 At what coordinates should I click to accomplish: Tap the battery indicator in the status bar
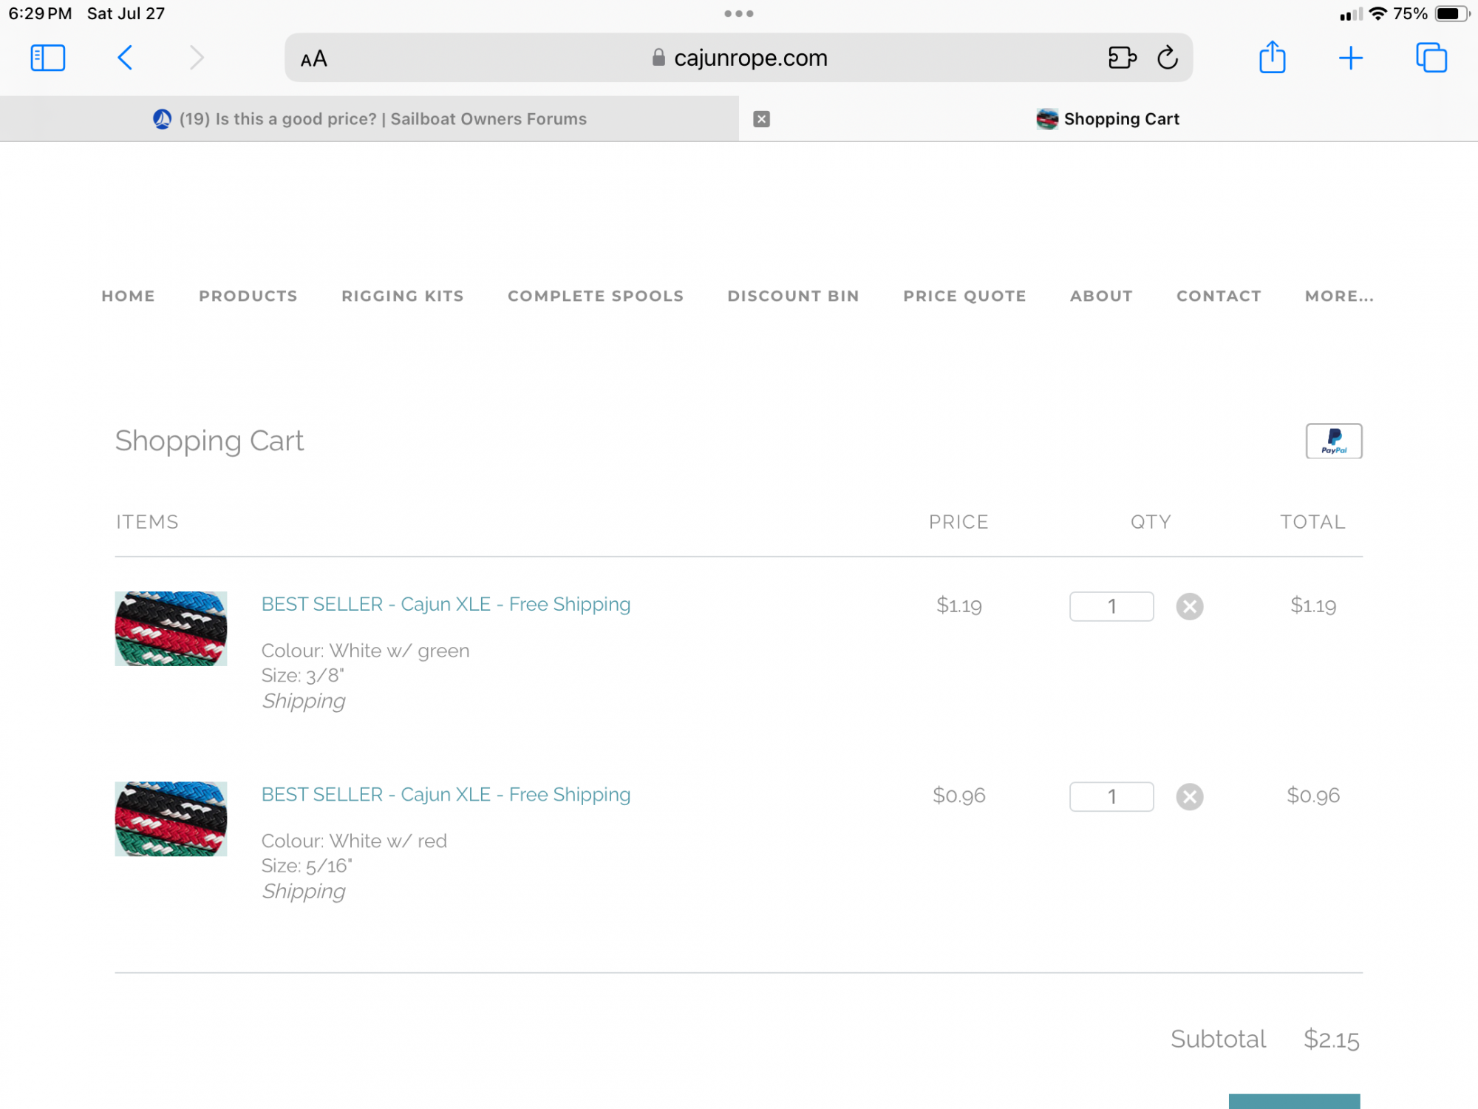tap(1451, 13)
